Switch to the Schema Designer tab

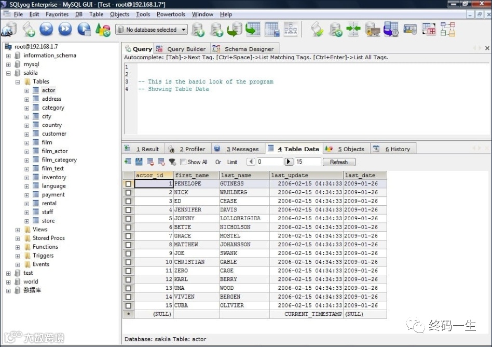coord(244,49)
